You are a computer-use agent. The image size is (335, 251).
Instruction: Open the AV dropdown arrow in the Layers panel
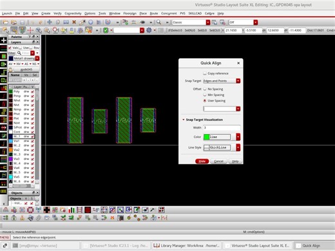click(15, 64)
